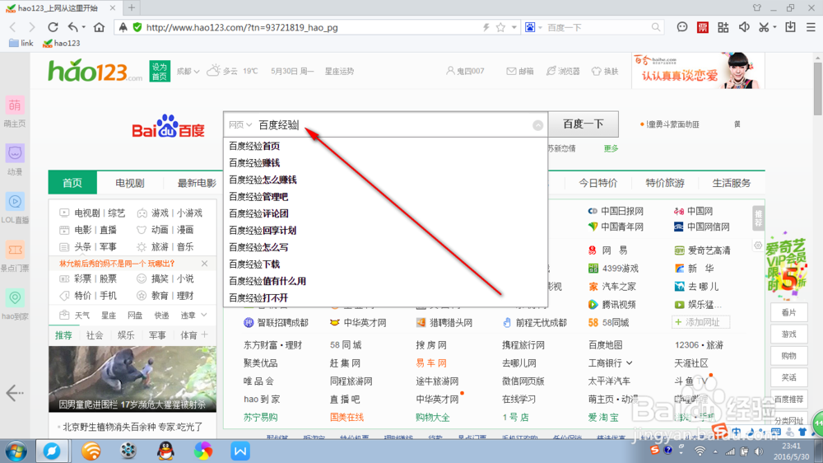Open hao到家 sidebar icon
Screen dimensions: 823x463
click(15, 306)
